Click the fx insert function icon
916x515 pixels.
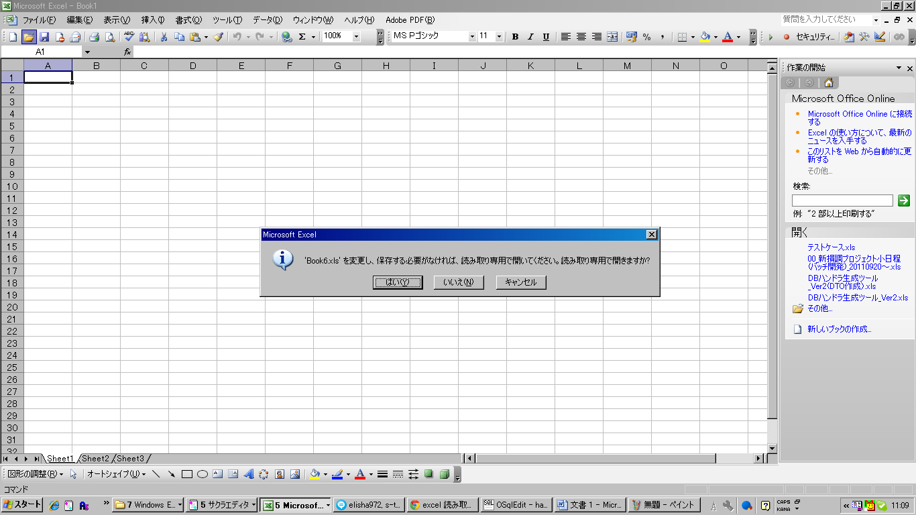coord(127,52)
